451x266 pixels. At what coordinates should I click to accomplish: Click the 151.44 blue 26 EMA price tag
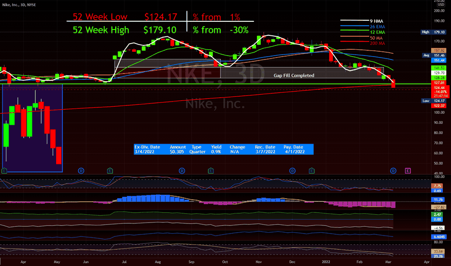(x=438, y=60)
